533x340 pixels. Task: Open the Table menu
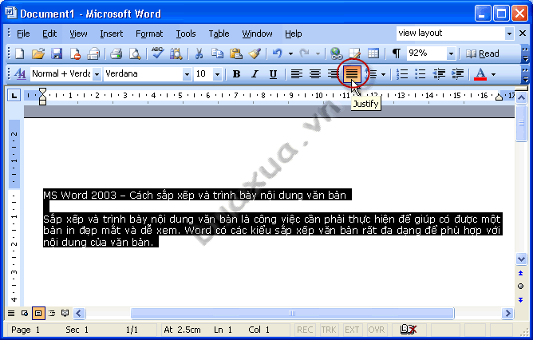click(x=219, y=34)
